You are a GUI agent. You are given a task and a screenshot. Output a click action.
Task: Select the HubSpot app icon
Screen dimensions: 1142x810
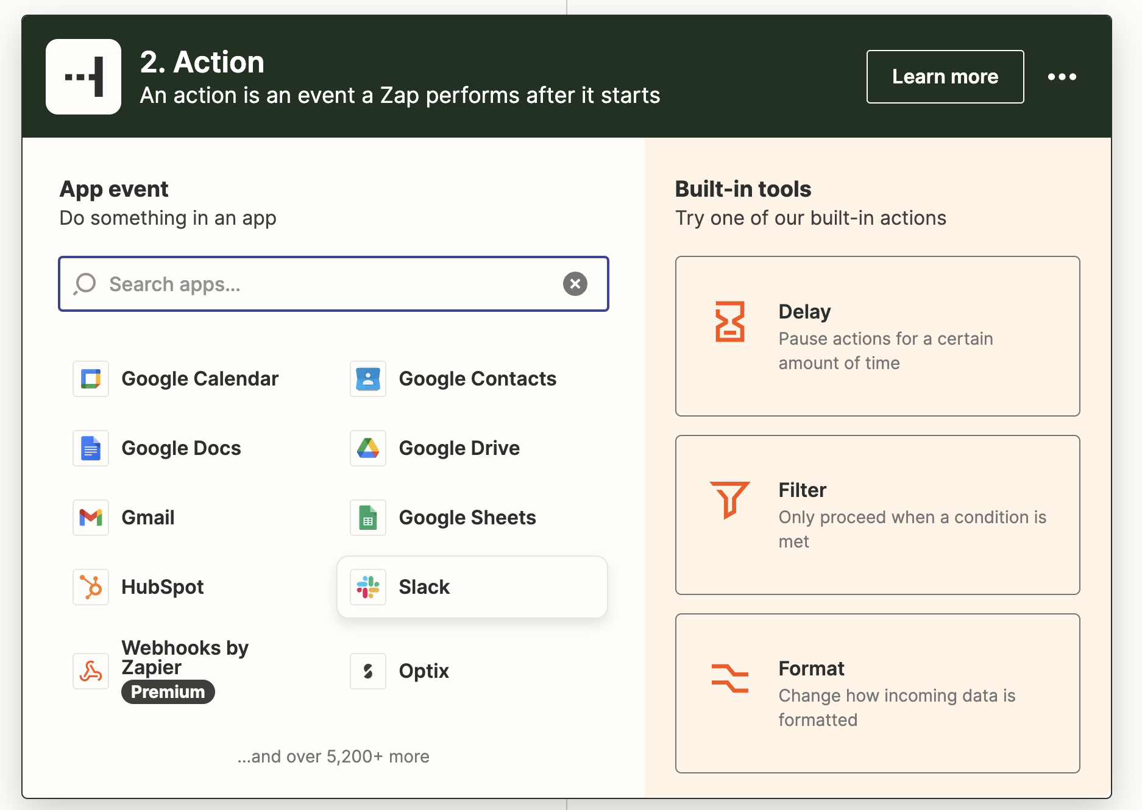point(91,587)
